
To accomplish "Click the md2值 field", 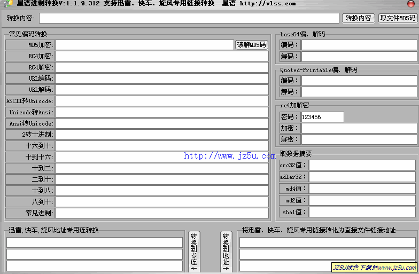I will pos(362,200).
